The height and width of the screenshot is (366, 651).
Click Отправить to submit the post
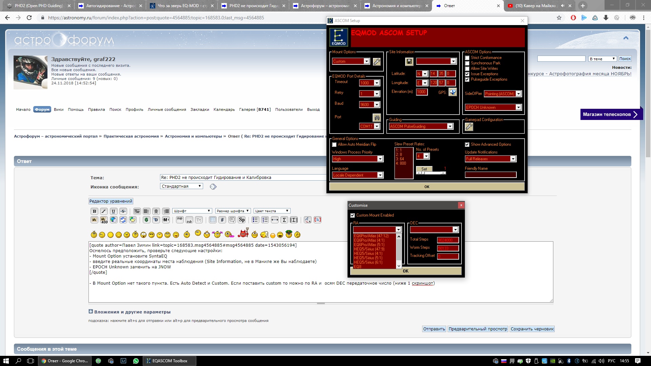(x=434, y=329)
